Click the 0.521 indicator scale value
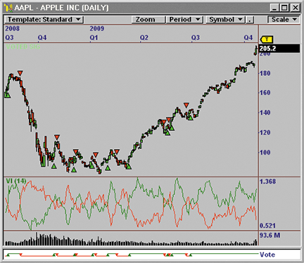The image size is (304, 263). [267, 226]
